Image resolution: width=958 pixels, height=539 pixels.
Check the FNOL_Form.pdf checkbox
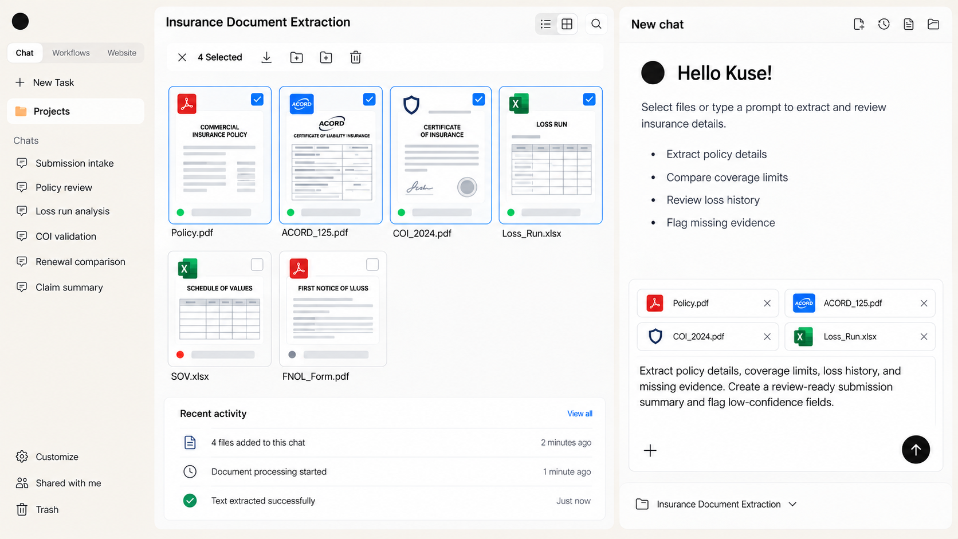(x=372, y=264)
